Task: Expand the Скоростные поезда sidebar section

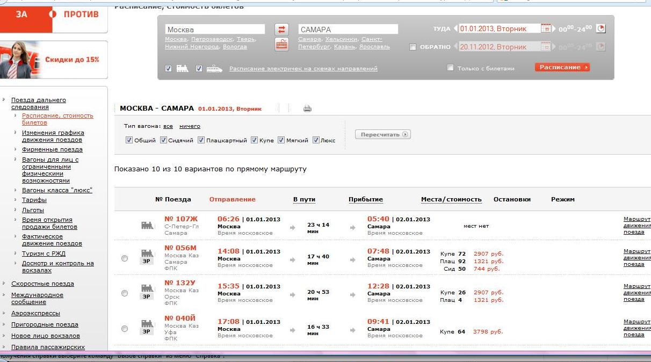Action: (42, 284)
